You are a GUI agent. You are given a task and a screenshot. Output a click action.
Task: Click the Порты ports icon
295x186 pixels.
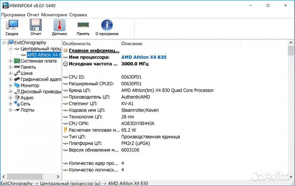coord(17,110)
